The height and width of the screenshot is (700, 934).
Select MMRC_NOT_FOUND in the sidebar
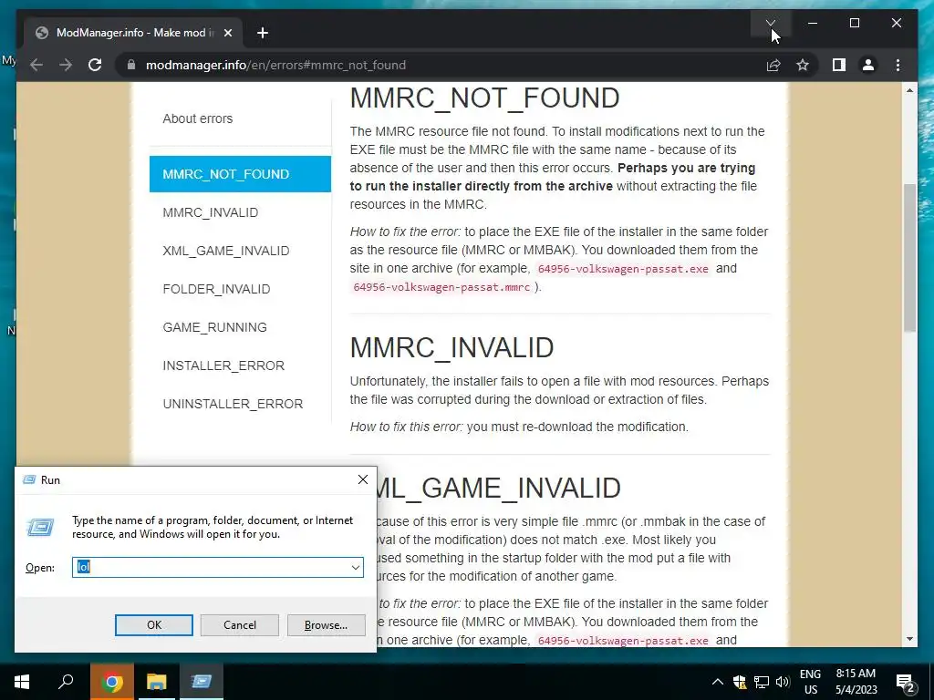240,174
